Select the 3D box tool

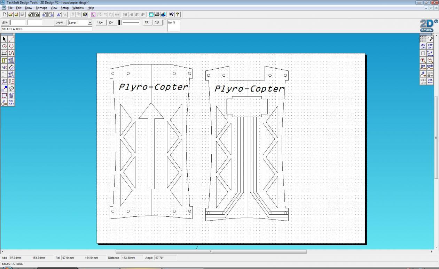click(x=11, y=89)
